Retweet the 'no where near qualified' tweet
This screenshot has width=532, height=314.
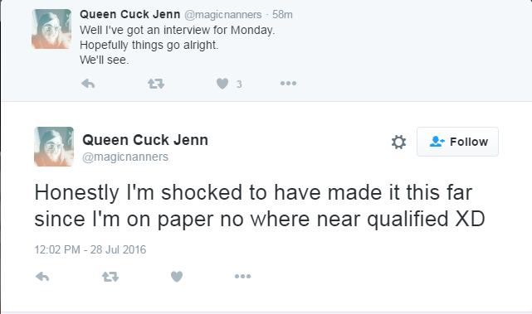click(110, 277)
